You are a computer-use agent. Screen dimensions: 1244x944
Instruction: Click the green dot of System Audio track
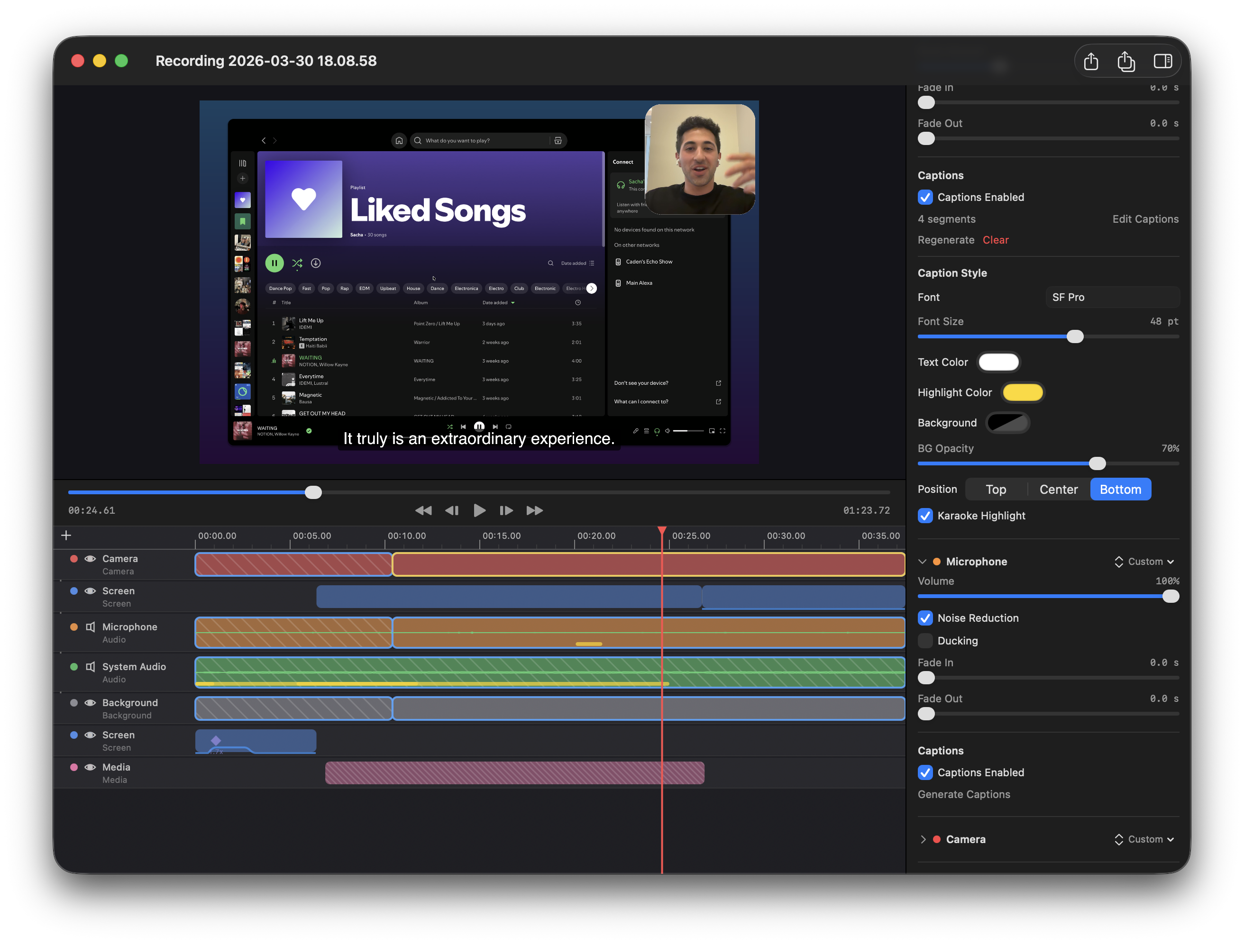(x=73, y=667)
